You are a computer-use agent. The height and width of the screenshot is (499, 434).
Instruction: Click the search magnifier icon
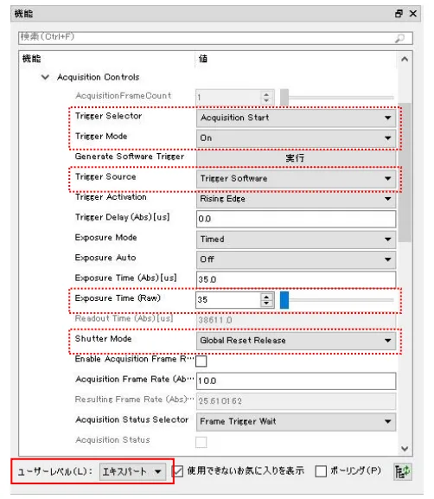[399, 39]
